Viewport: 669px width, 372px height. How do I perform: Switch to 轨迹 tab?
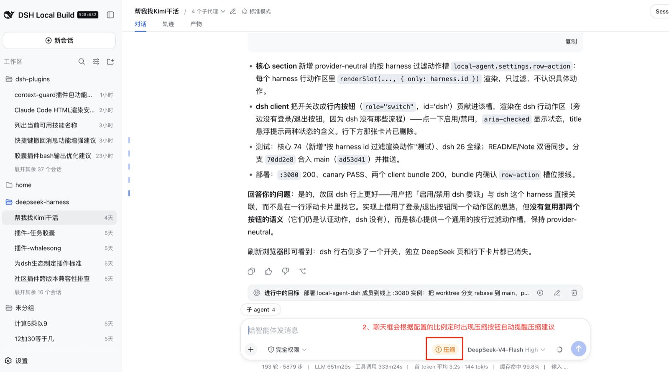pos(168,24)
